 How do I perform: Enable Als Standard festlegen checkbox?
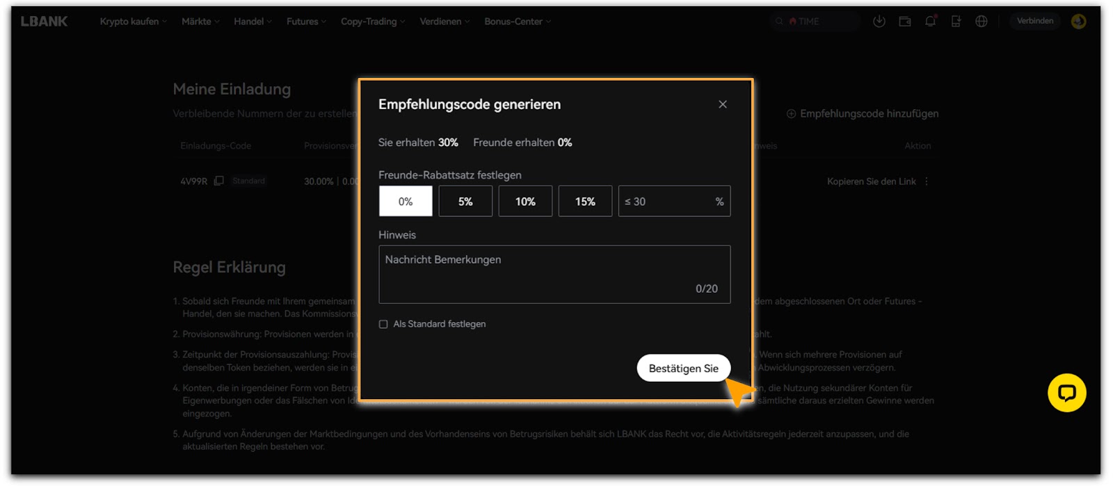[x=383, y=324]
